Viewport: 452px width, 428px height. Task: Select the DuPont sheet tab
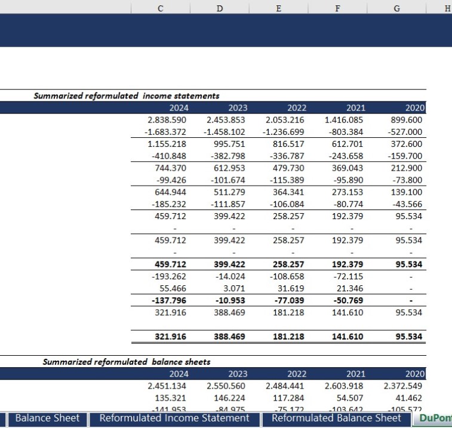coord(435,418)
